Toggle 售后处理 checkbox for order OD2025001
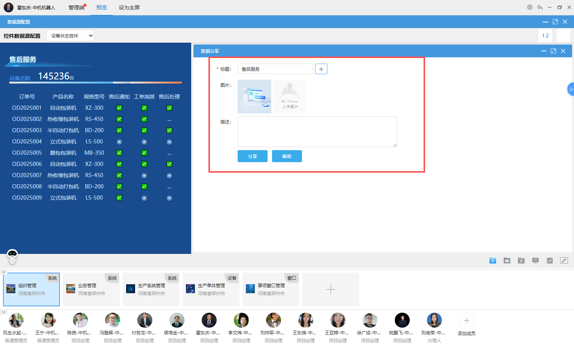574x349 pixels. pos(169,108)
